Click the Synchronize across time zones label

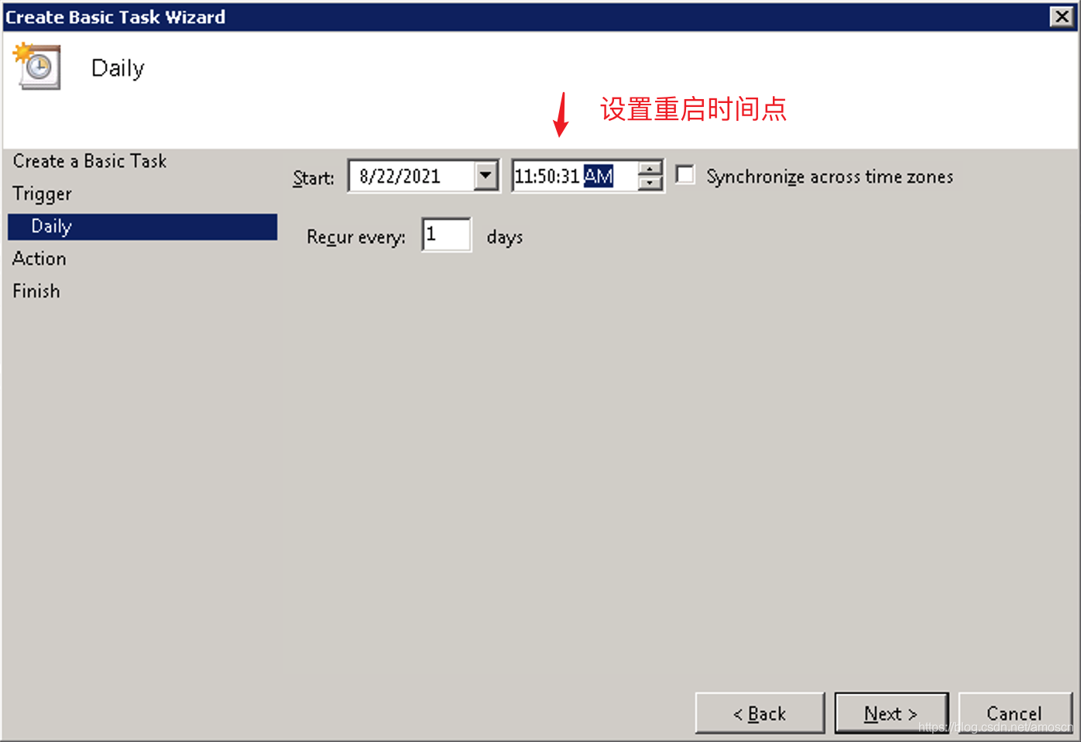[x=829, y=177]
